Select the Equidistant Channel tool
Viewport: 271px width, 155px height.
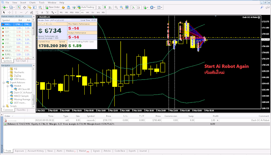(x=31, y=12)
